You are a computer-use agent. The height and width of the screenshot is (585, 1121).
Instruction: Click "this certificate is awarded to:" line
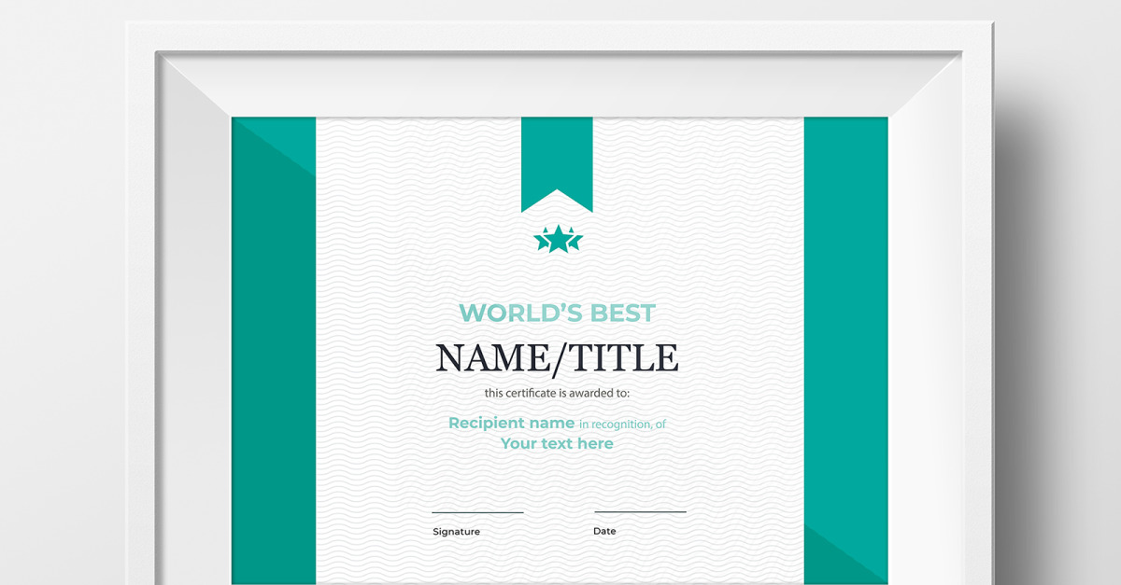pos(557,394)
